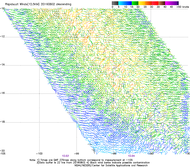Click the '-96' longitude axis label
This screenshot has width=190, height=167.
(x=114, y=154)
